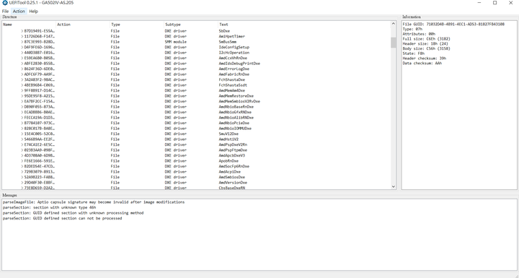The image size is (519, 278).
Task: Click the AmdNbioIOMMUDxe text cell
Action: (x=235, y=129)
